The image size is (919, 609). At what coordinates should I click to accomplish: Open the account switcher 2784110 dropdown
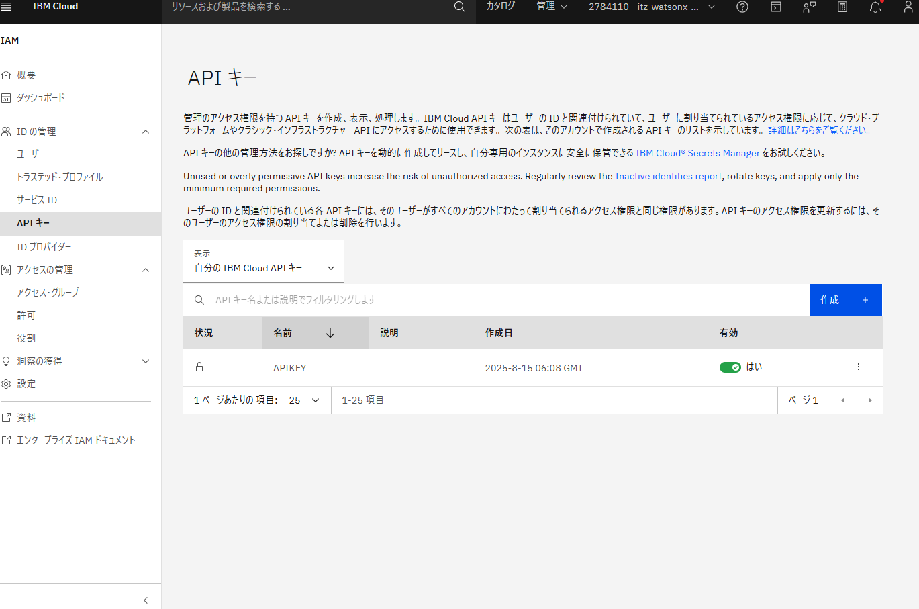[x=651, y=7]
